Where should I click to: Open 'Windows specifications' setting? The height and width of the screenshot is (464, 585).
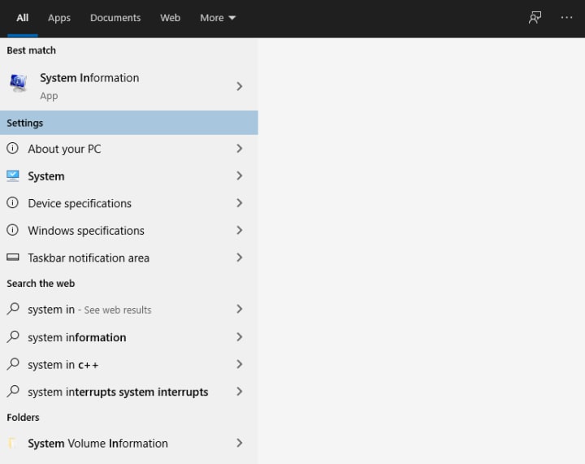[x=128, y=230]
